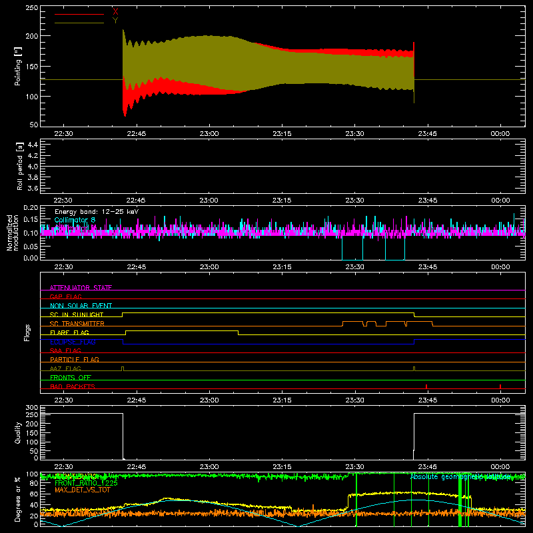This screenshot has height=533, width=533.
Task: Click the raised FLARE_FLAG step segment
Action: click(x=182, y=330)
